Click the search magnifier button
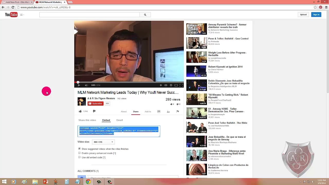 click(145, 15)
